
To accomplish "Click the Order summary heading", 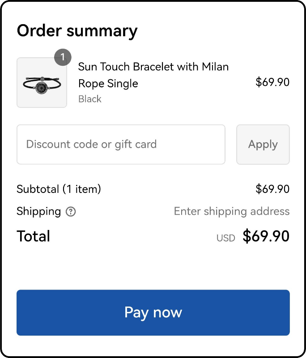I will coord(77,31).
